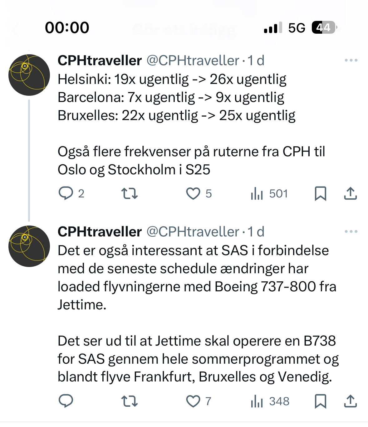This screenshot has width=368, height=427.
Task: Share the first CPHtraveller tweet
Action: (350, 194)
